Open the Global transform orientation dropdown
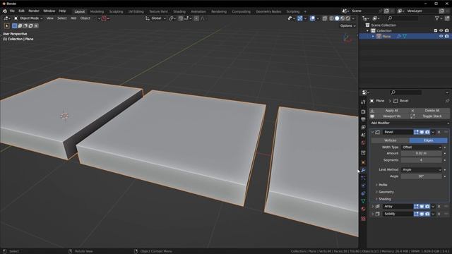The height and width of the screenshot is (254, 452). (155, 18)
